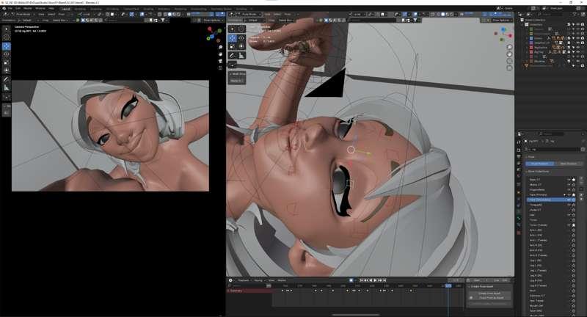Screen dimensions: 587x317
Task: Choose the Move tool in right viewport toolbar
Action: (232, 38)
